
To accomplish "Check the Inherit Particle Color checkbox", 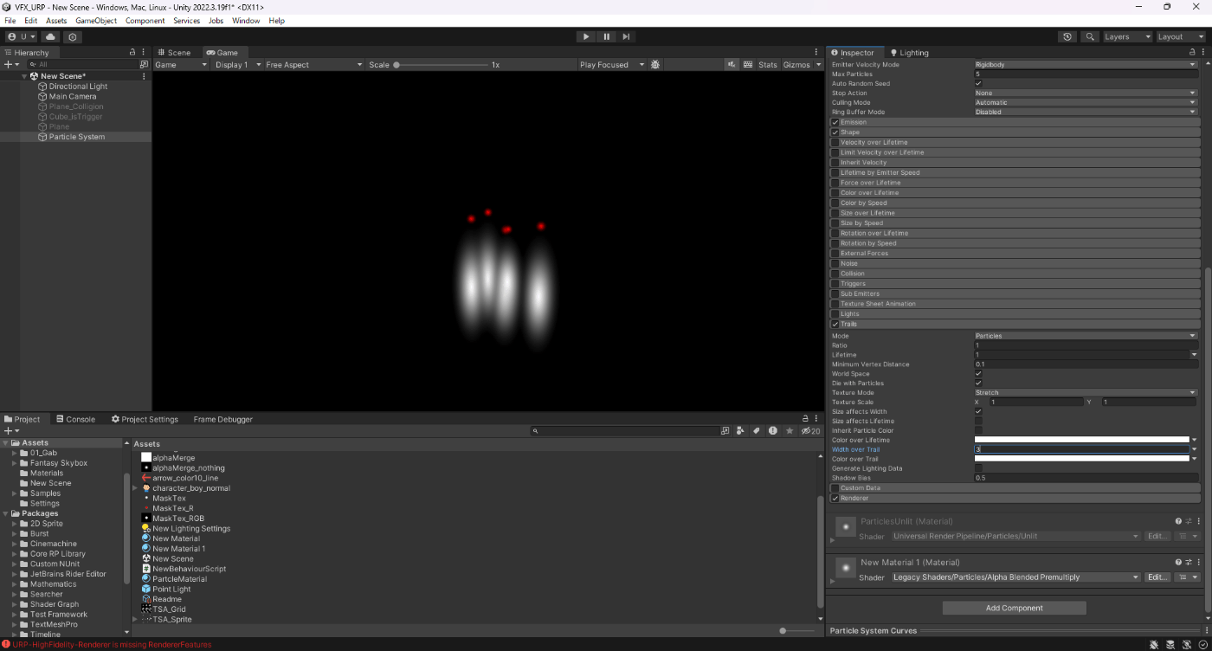I will click(978, 430).
